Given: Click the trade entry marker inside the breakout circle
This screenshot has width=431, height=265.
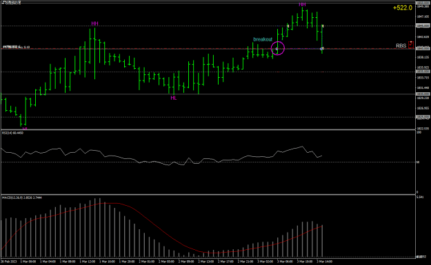Looking at the screenshot, I should point(277,49).
